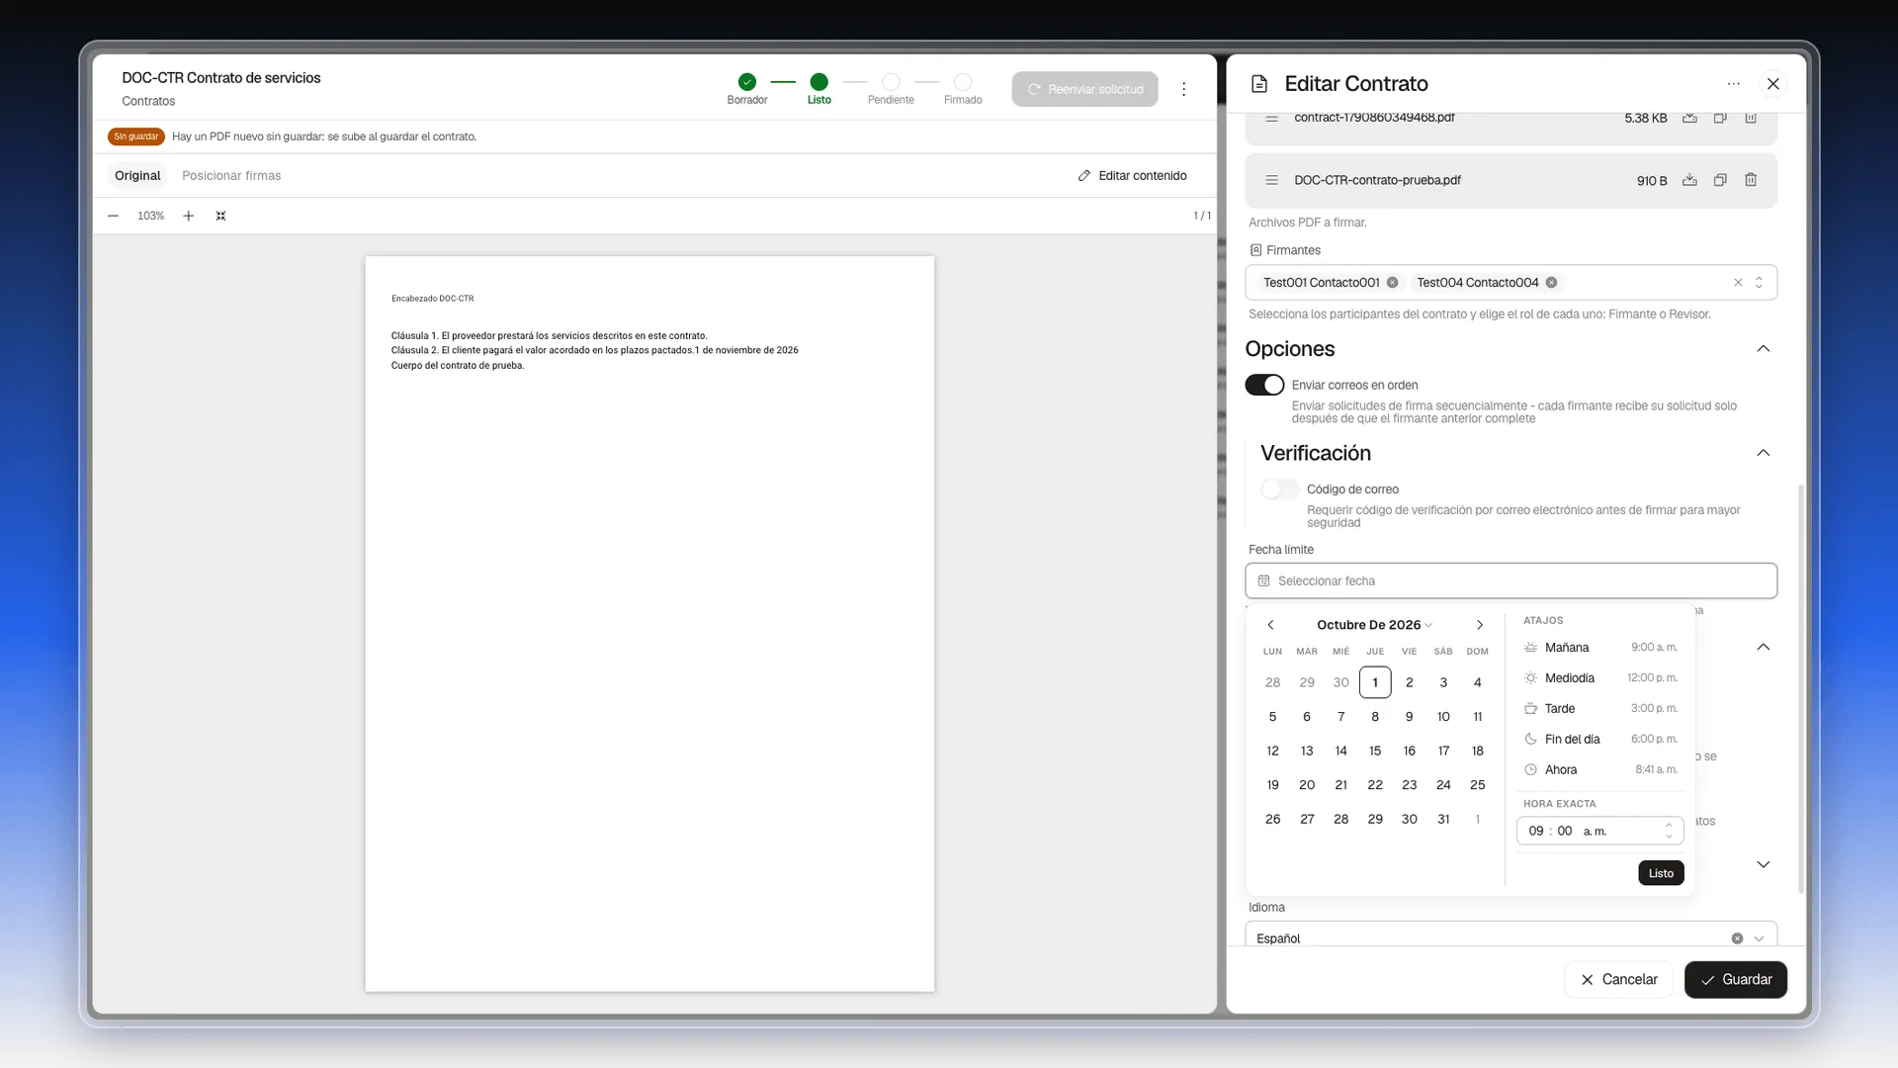Open the Idioma Español dropdown chevron

1759,938
